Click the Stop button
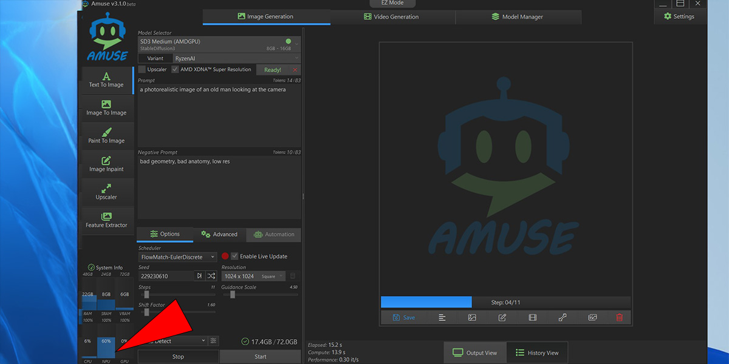The image size is (729, 364). tap(178, 357)
